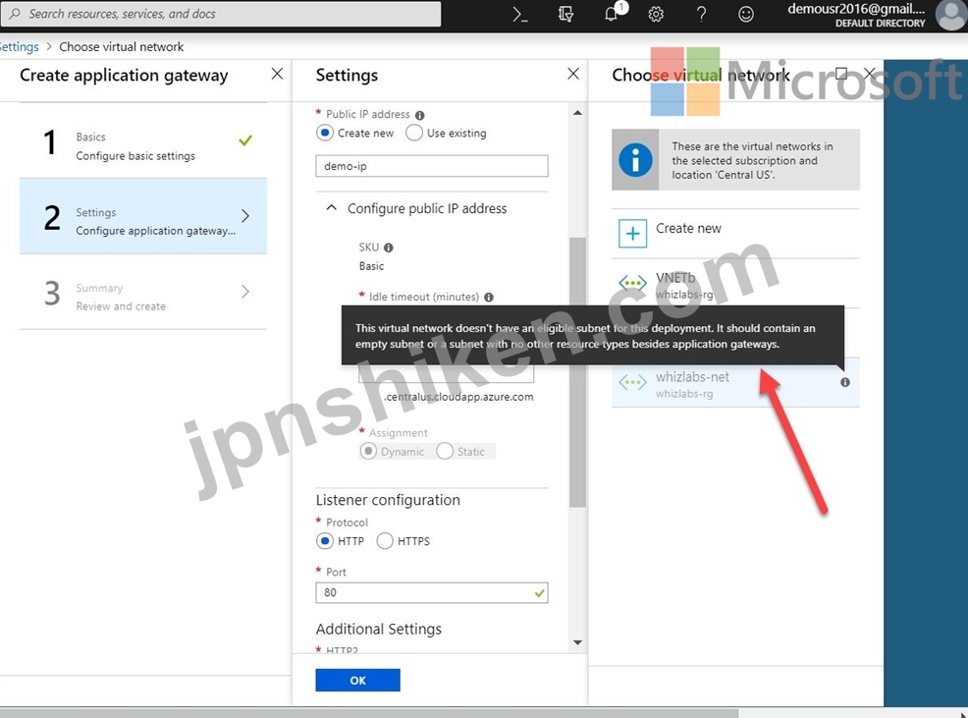Click the Settings blade scroll down arrow

577,642
